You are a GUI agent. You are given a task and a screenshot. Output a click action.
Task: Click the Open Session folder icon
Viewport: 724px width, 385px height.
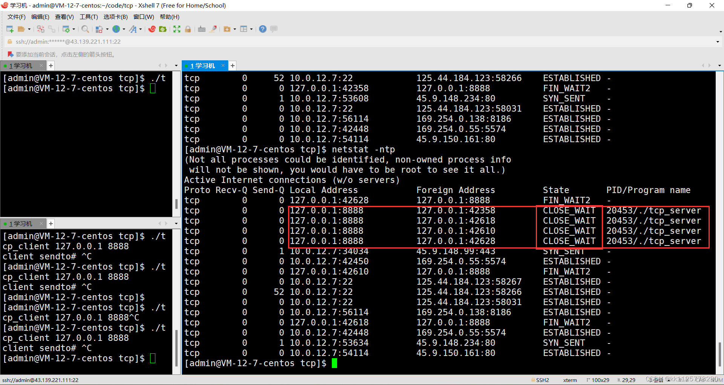[x=21, y=29]
